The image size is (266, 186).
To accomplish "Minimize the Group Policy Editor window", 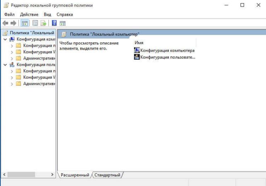I will pyautogui.click(x=226, y=5).
